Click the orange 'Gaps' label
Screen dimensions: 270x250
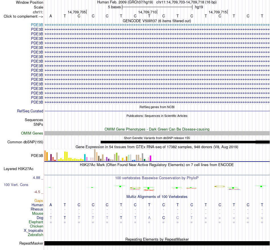coord(39,201)
